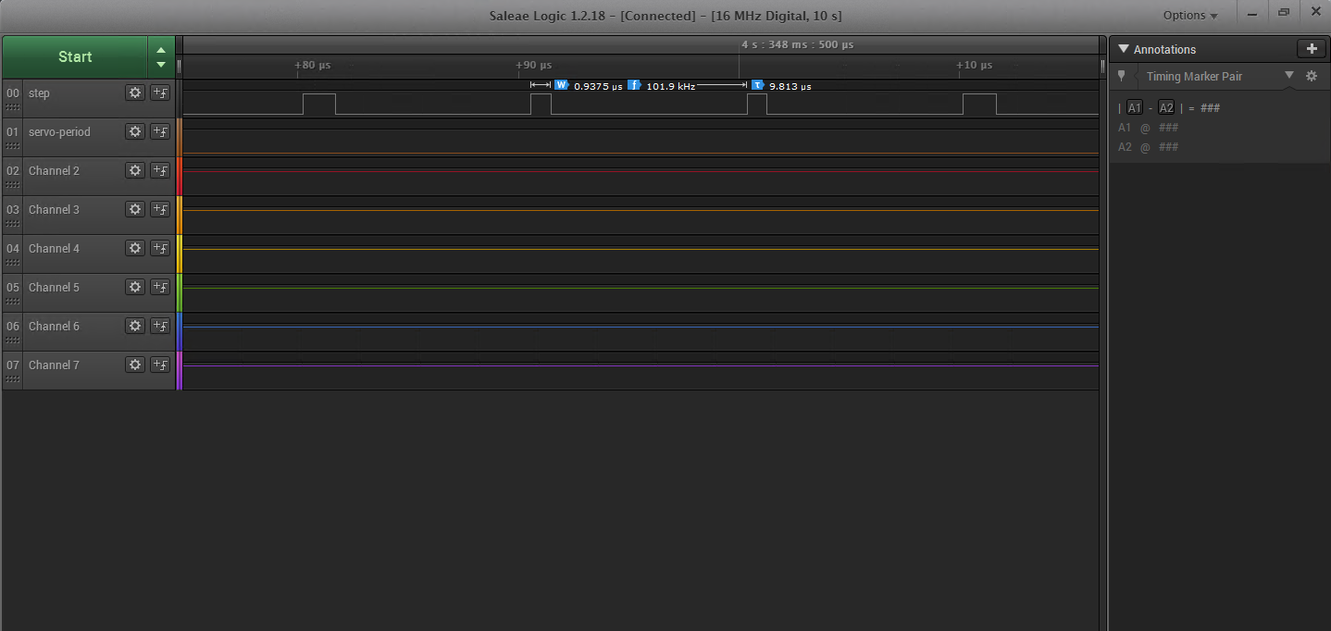Viewport: 1331px width, 631px height.
Task: Set trigger on Channel 7
Action: [160, 365]
